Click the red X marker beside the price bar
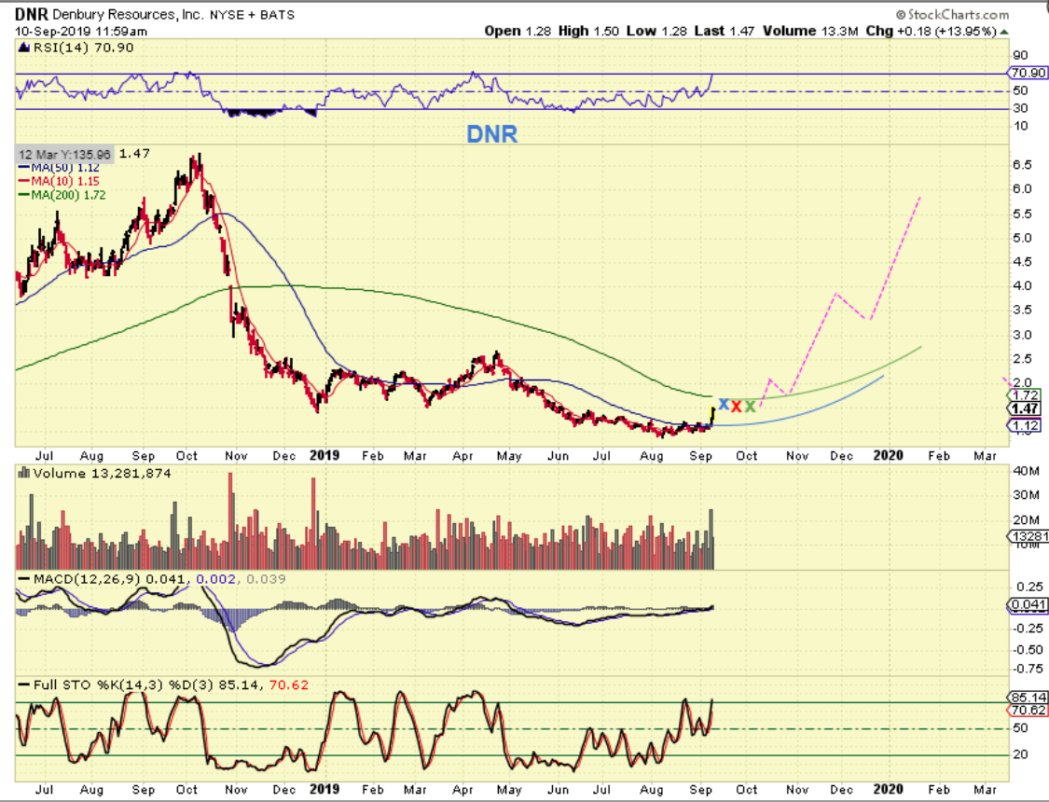Viewport: 1049px width, 802px height. pyautogui.click(x=737, y=406)
